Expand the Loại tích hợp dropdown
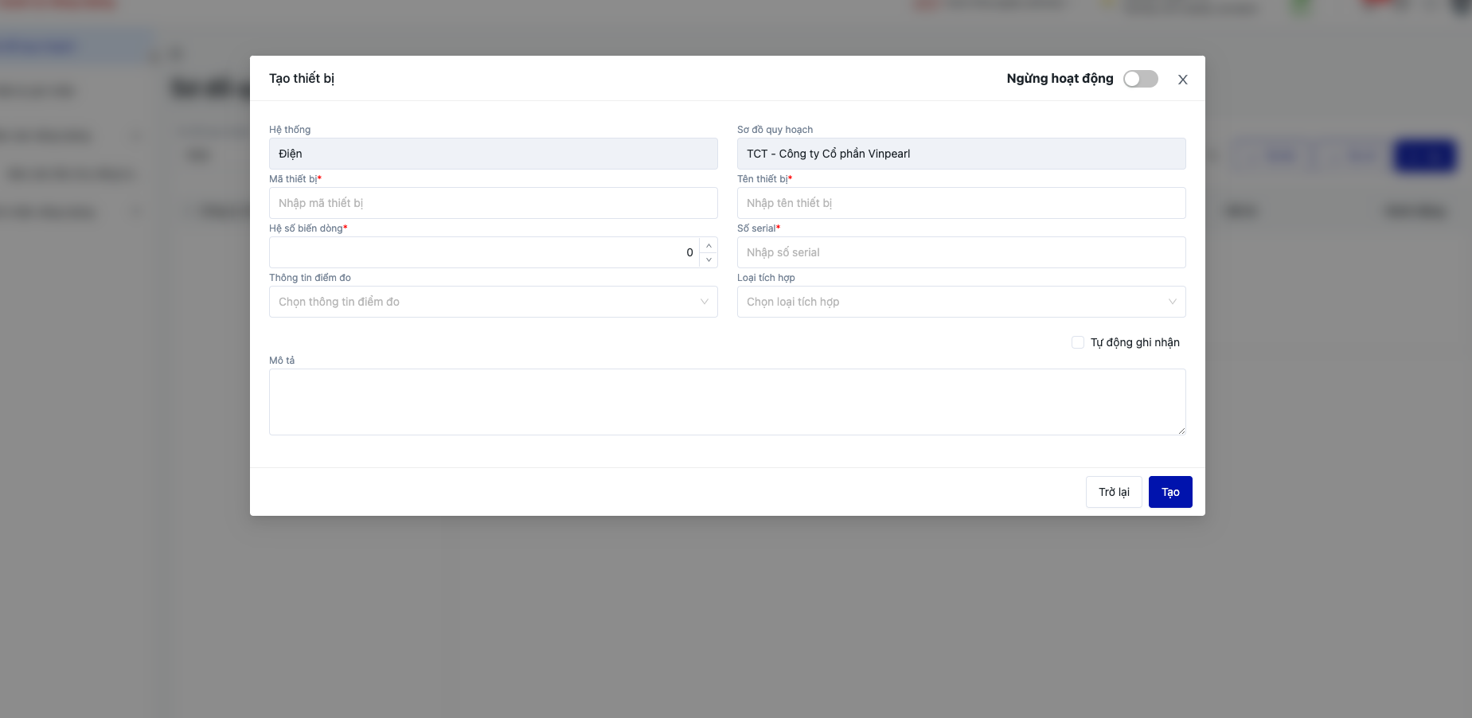 coord(962,302)
